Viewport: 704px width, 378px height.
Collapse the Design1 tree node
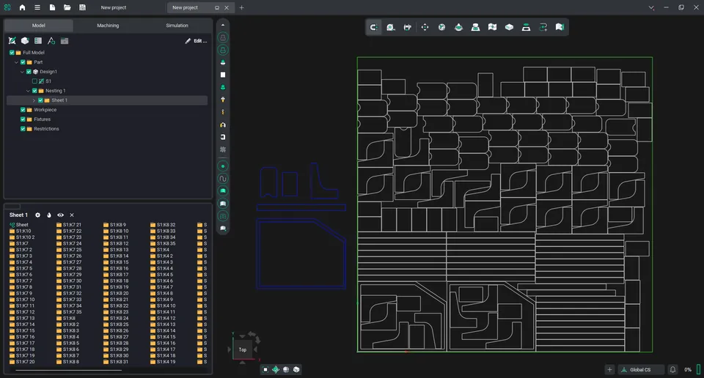23,72
